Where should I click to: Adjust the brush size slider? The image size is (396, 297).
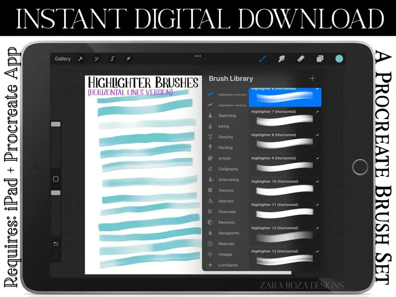tap(55, 123)
